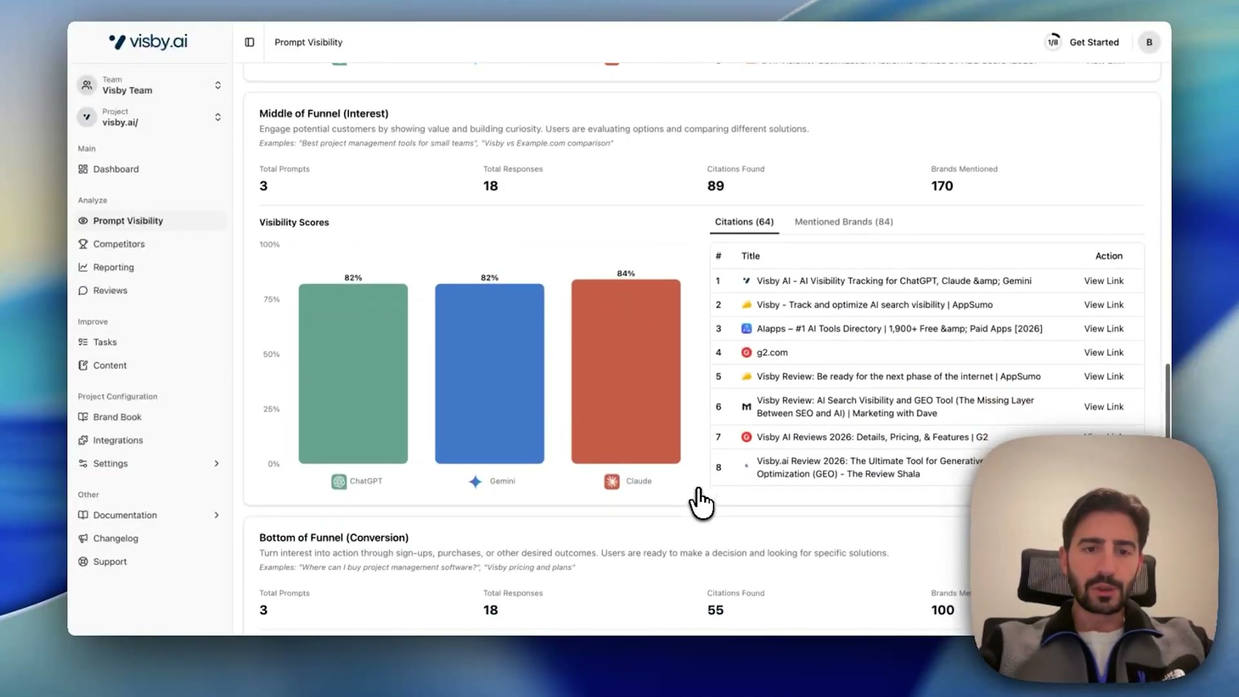Click the g2.com favicon in row 4
This screenshot has width=1239, height=697.
click(x=746, y=352)
